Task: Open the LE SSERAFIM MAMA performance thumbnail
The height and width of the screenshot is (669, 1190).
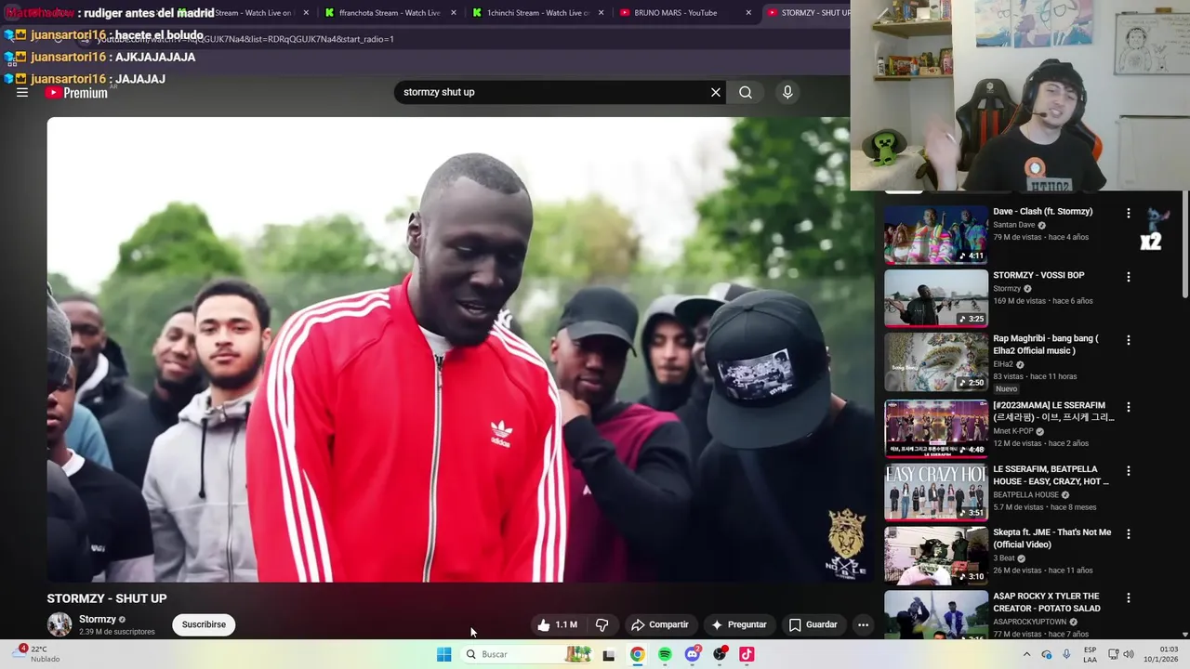Action: [936, 429]
